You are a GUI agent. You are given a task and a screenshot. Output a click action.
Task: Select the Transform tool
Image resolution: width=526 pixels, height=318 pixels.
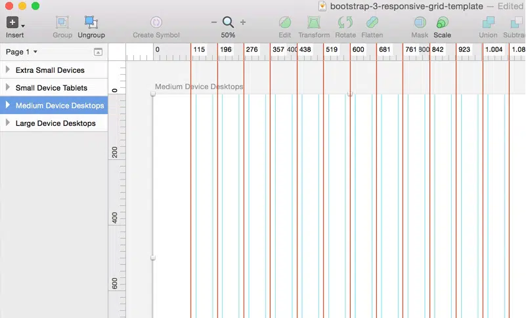[314, 23]
